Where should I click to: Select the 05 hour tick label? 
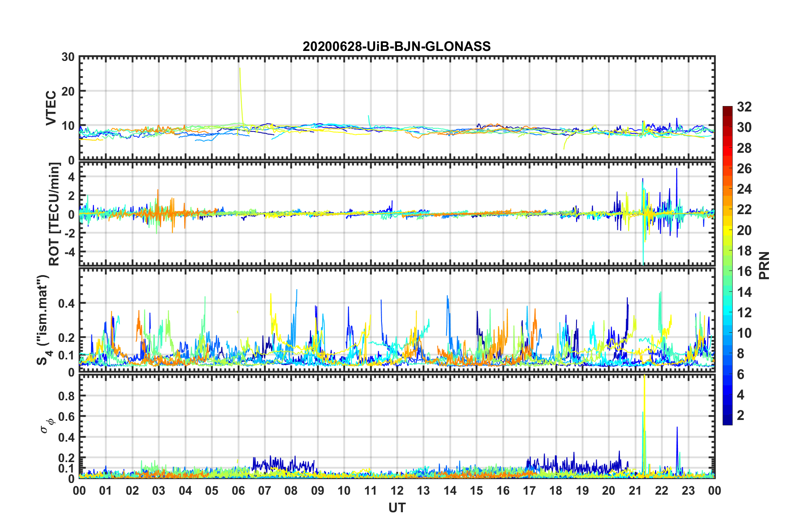[x=212, y=491]
